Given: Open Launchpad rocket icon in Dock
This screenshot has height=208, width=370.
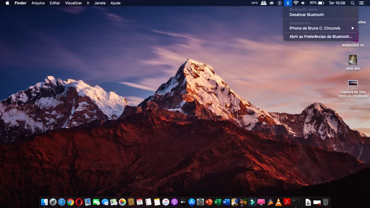Looking at the screenshot, I should pos(53,202).
